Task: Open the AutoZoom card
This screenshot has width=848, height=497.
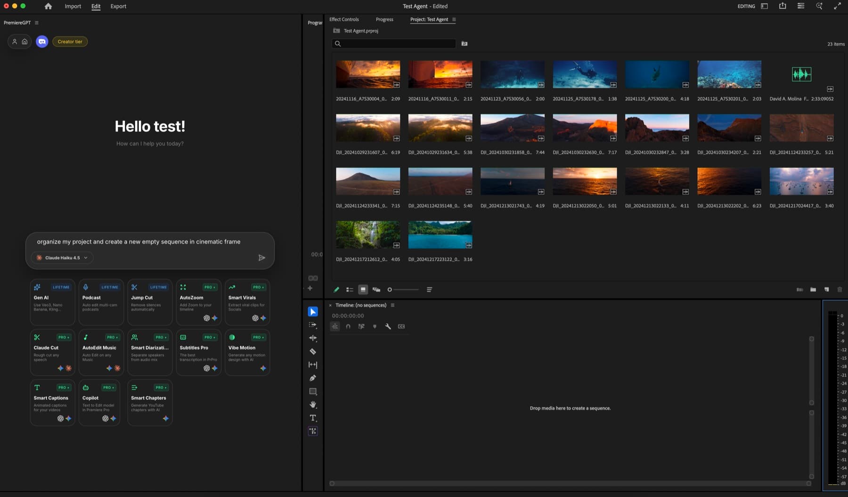Action: pyautogui.click(x=198, y=302)
